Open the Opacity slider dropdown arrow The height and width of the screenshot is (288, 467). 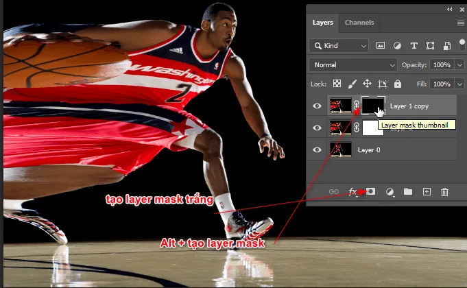point(458,64)
